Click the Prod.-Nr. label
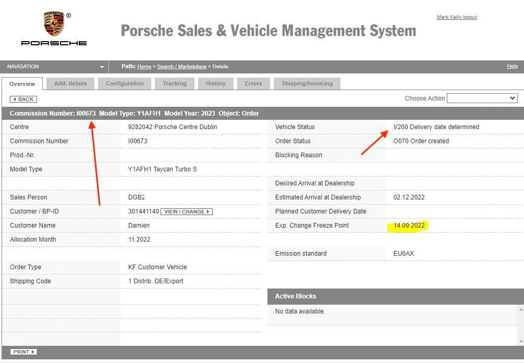This screenshot has height=363, width=524. [x=22, y=155]
